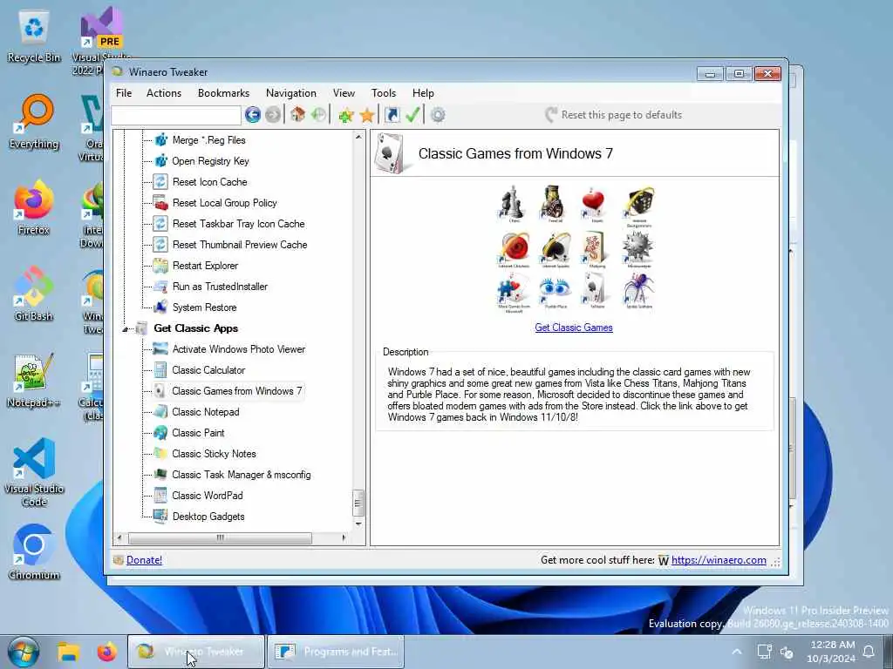The image size is (893, 669).
Task: Click the classic games preview image
Action: (574, 250)
